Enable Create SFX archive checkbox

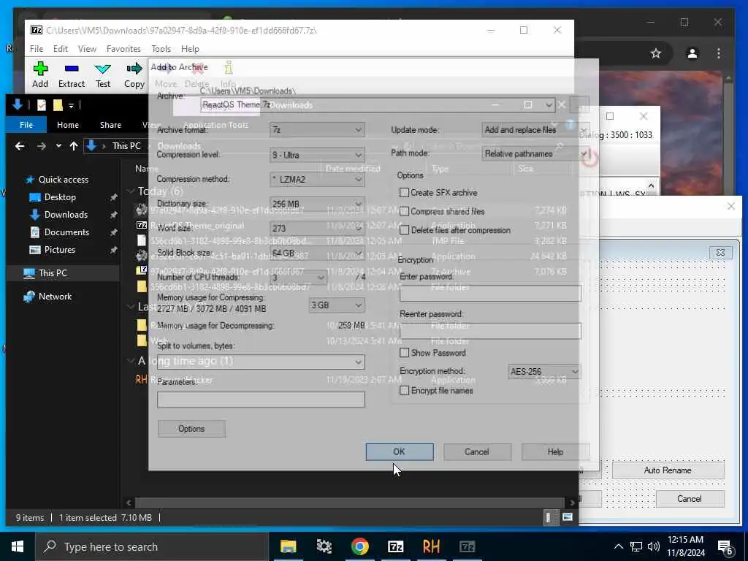click(x=405, y=193)
